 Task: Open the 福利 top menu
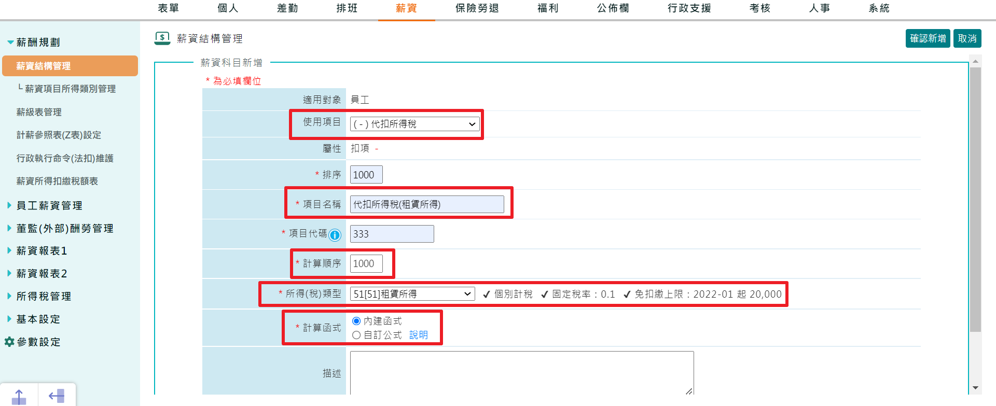(548, 8)
